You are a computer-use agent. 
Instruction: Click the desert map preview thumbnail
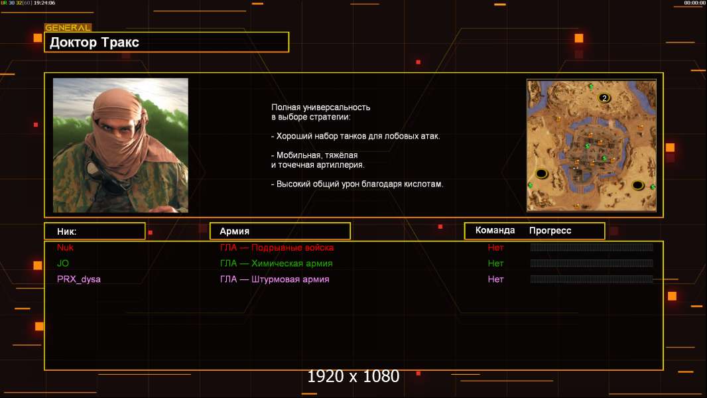[x=592, y=145]
